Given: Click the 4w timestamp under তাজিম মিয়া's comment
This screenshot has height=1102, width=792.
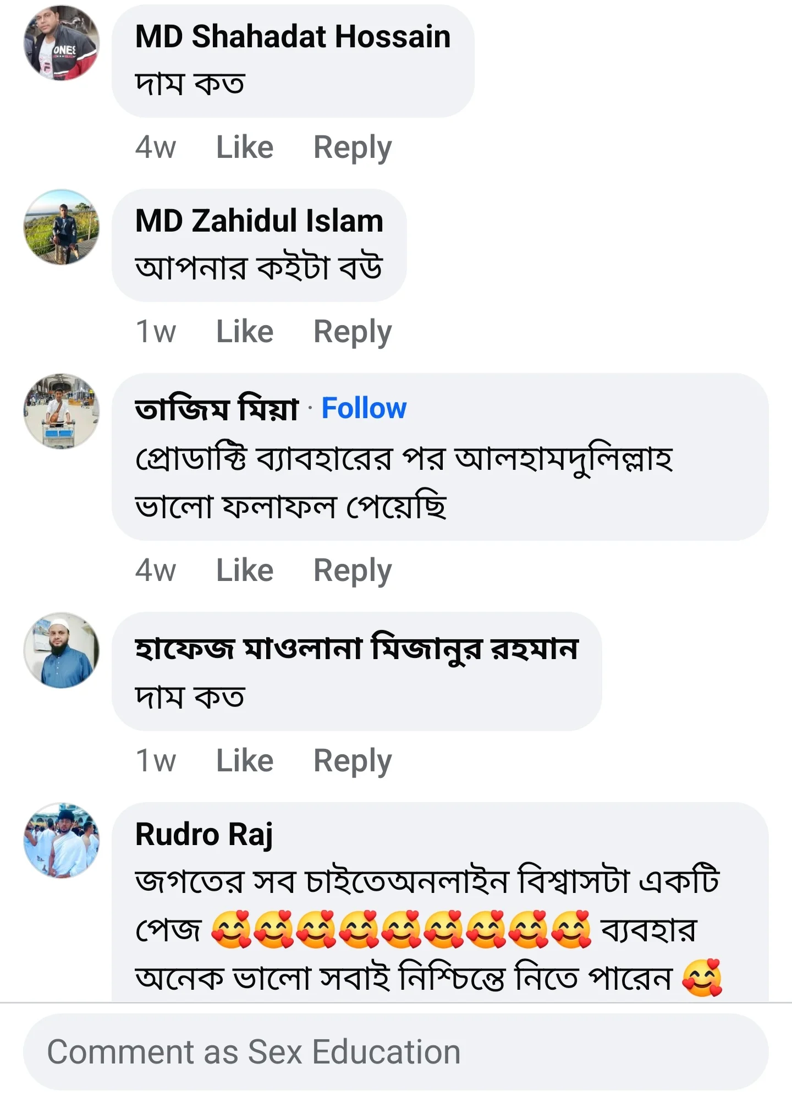Looking at the screenshot, I should (156, 570).
